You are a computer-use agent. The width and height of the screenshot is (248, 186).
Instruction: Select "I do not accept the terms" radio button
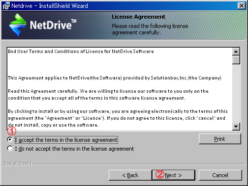click(10, 149)
